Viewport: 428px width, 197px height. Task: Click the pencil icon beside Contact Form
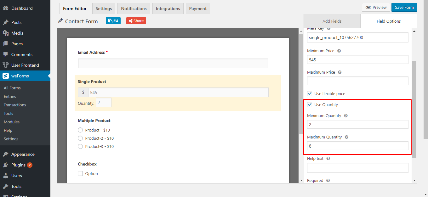pyautogui.click(x=61, y=21)
